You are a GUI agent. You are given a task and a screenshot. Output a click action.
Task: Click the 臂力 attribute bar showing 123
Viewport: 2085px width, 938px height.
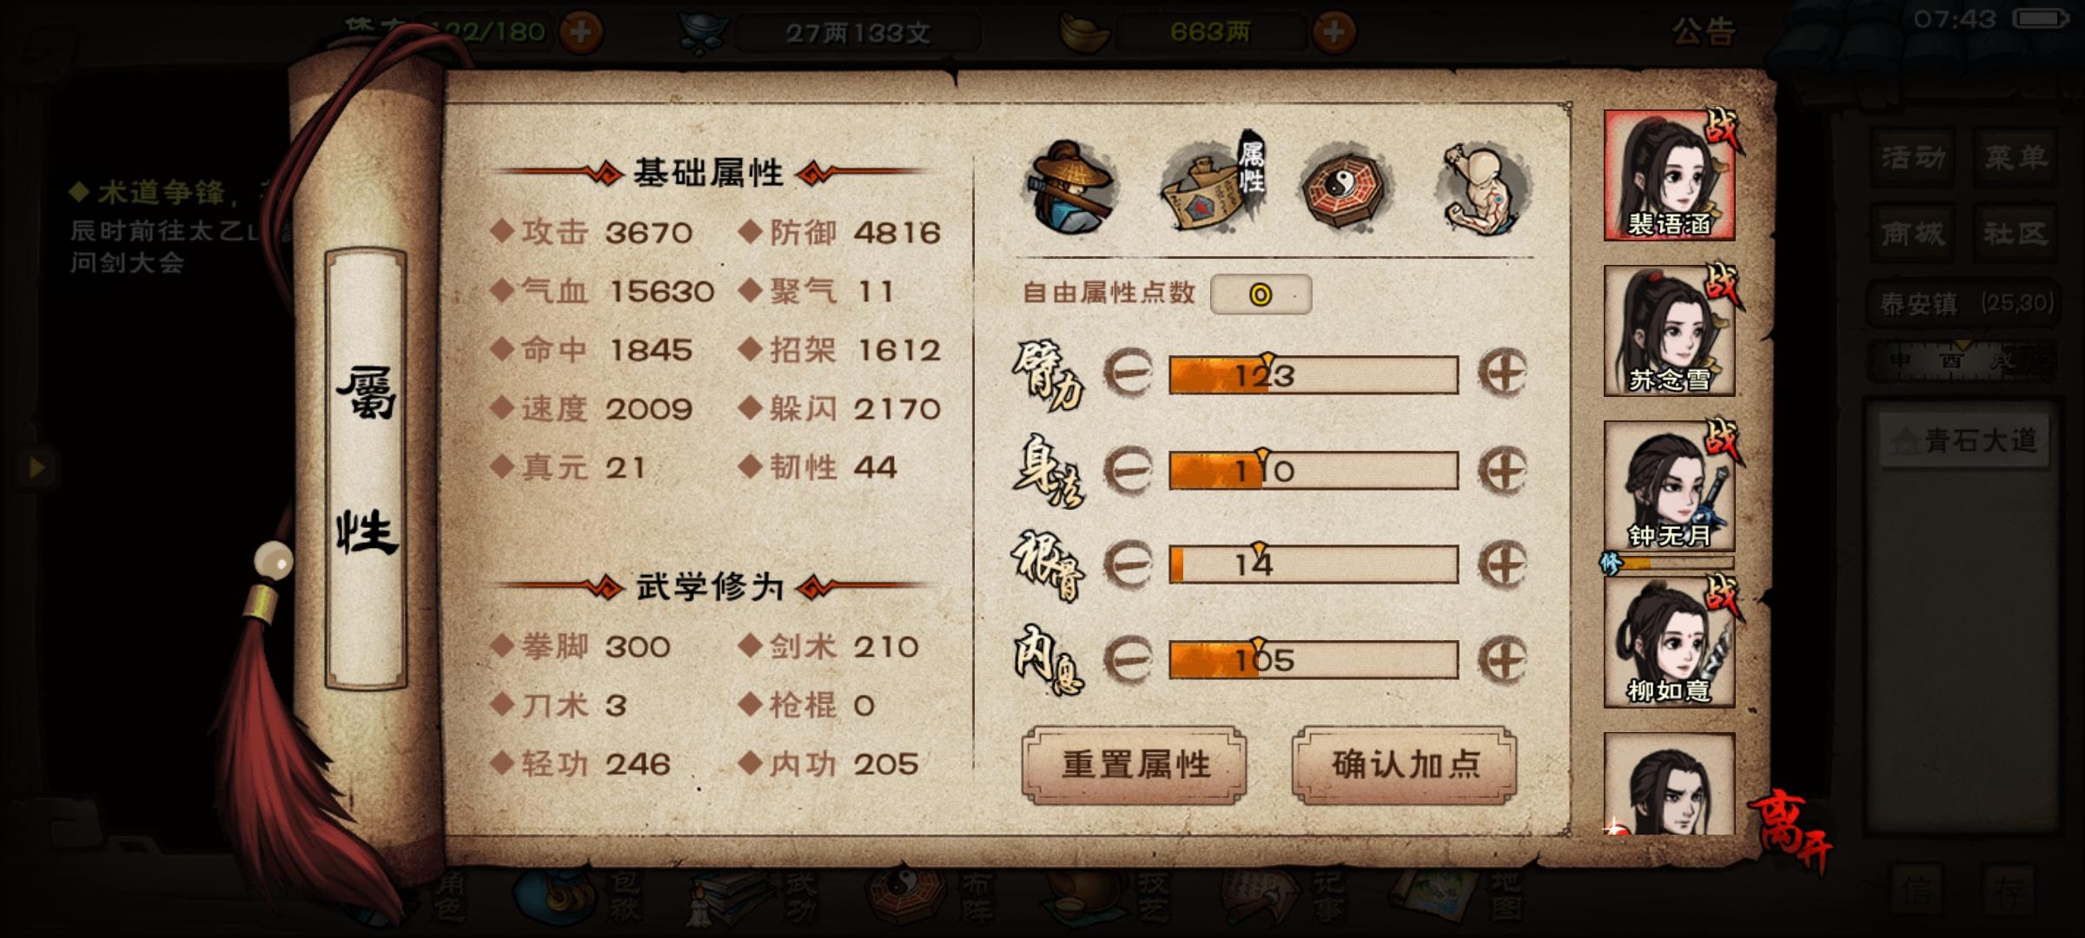1314,375
